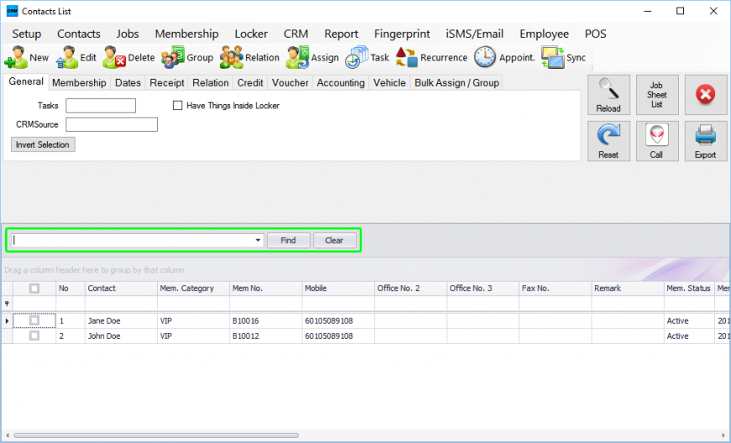The image size is (731, 443).
Task: Open the Group toolbar icon
Action: [173, 58]
